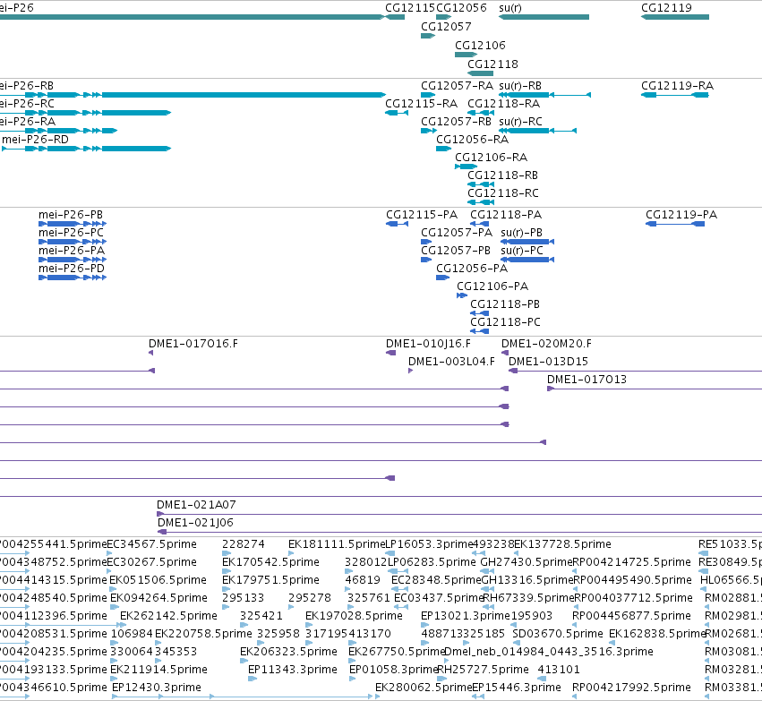762x701 pixels.
Task: Click LP16053.3prime EST label
Action: pos(429,544)
